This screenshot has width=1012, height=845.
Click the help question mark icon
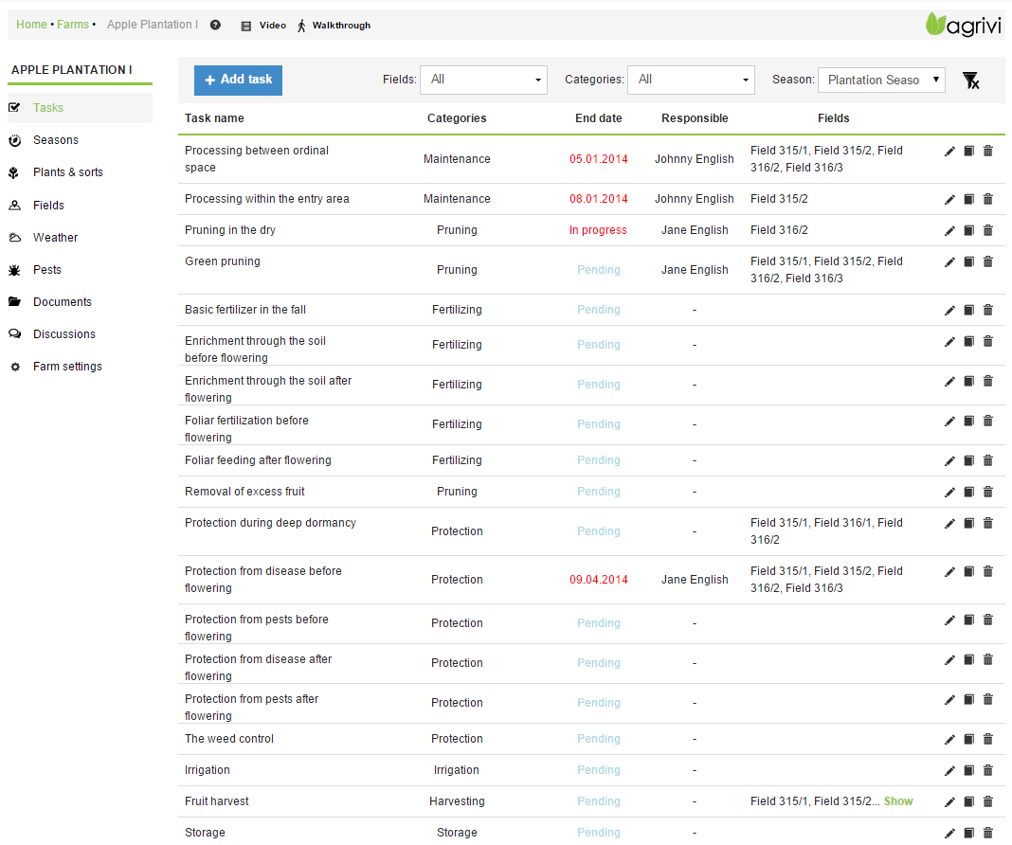click(215, 26)
